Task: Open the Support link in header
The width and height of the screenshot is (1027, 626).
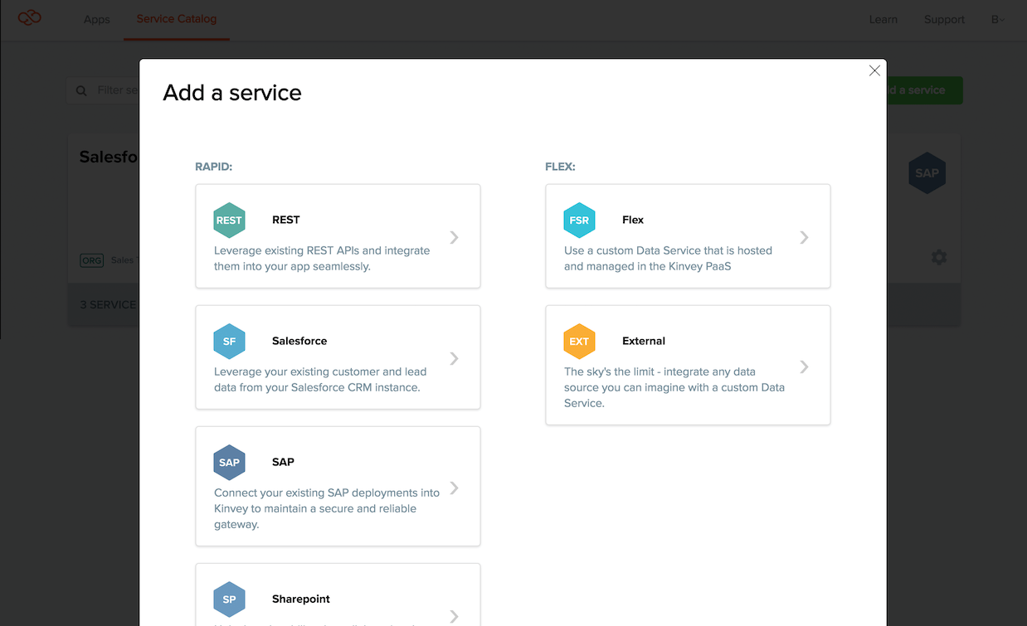Action: tap(944, 19)
